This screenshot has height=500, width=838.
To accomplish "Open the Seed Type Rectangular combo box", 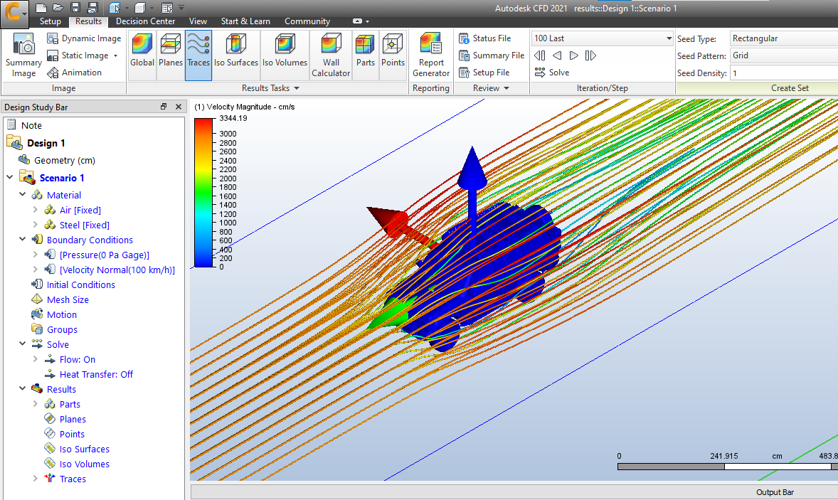I will [783, 38].
